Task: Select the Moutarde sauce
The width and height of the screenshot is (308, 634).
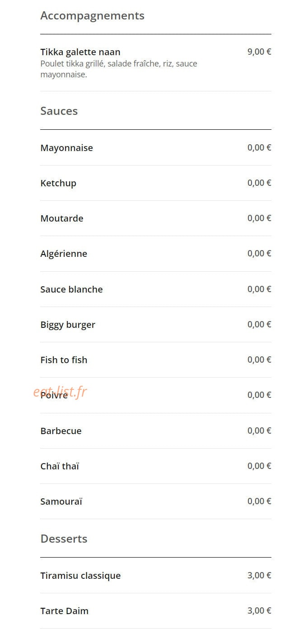Action: pos(155,218)
